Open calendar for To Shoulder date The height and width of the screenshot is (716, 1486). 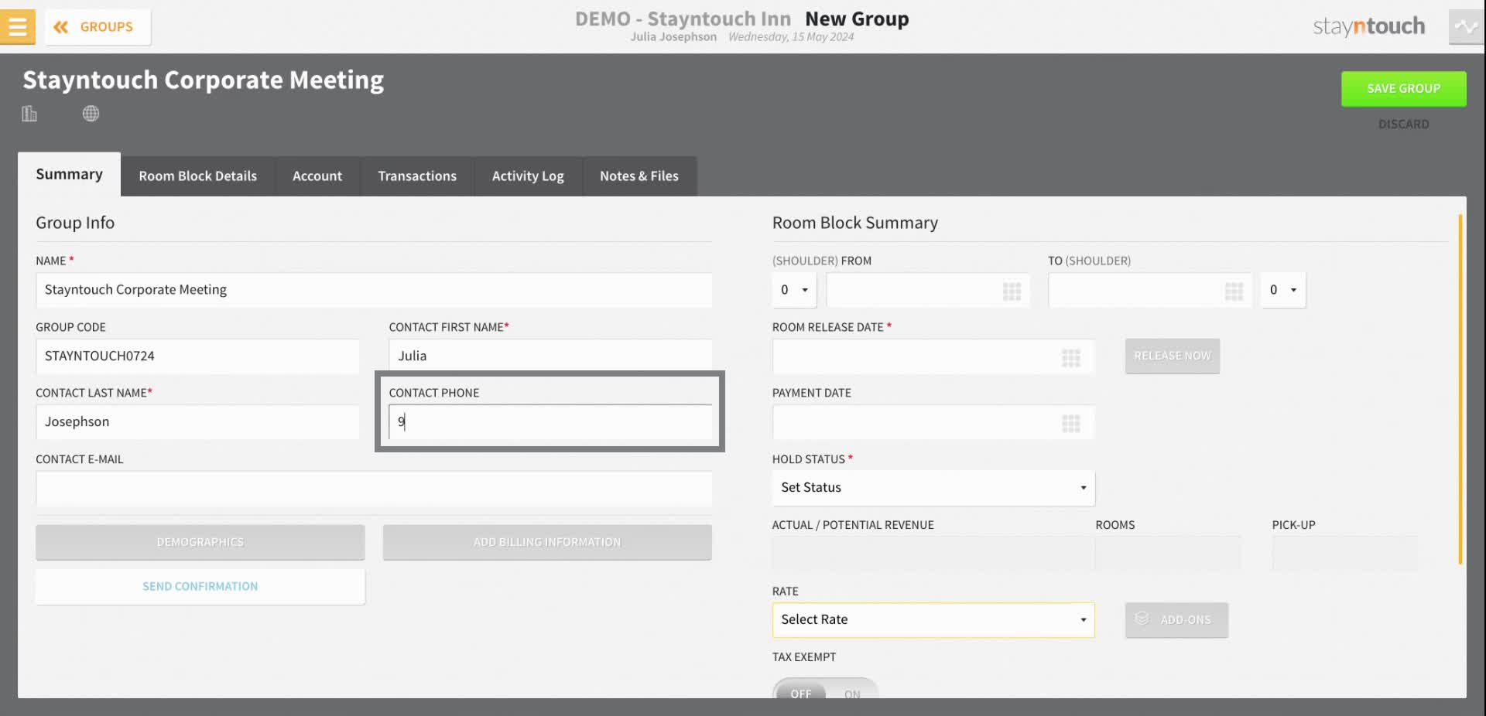(1234, 291)
